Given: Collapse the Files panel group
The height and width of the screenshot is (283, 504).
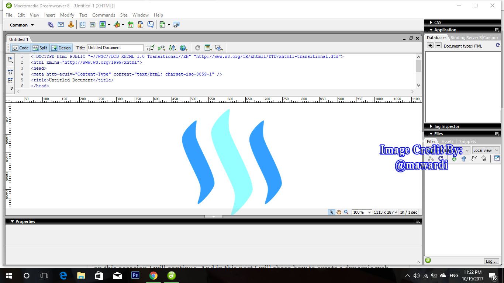Looking at the screenshot, I should pos(431,134).
